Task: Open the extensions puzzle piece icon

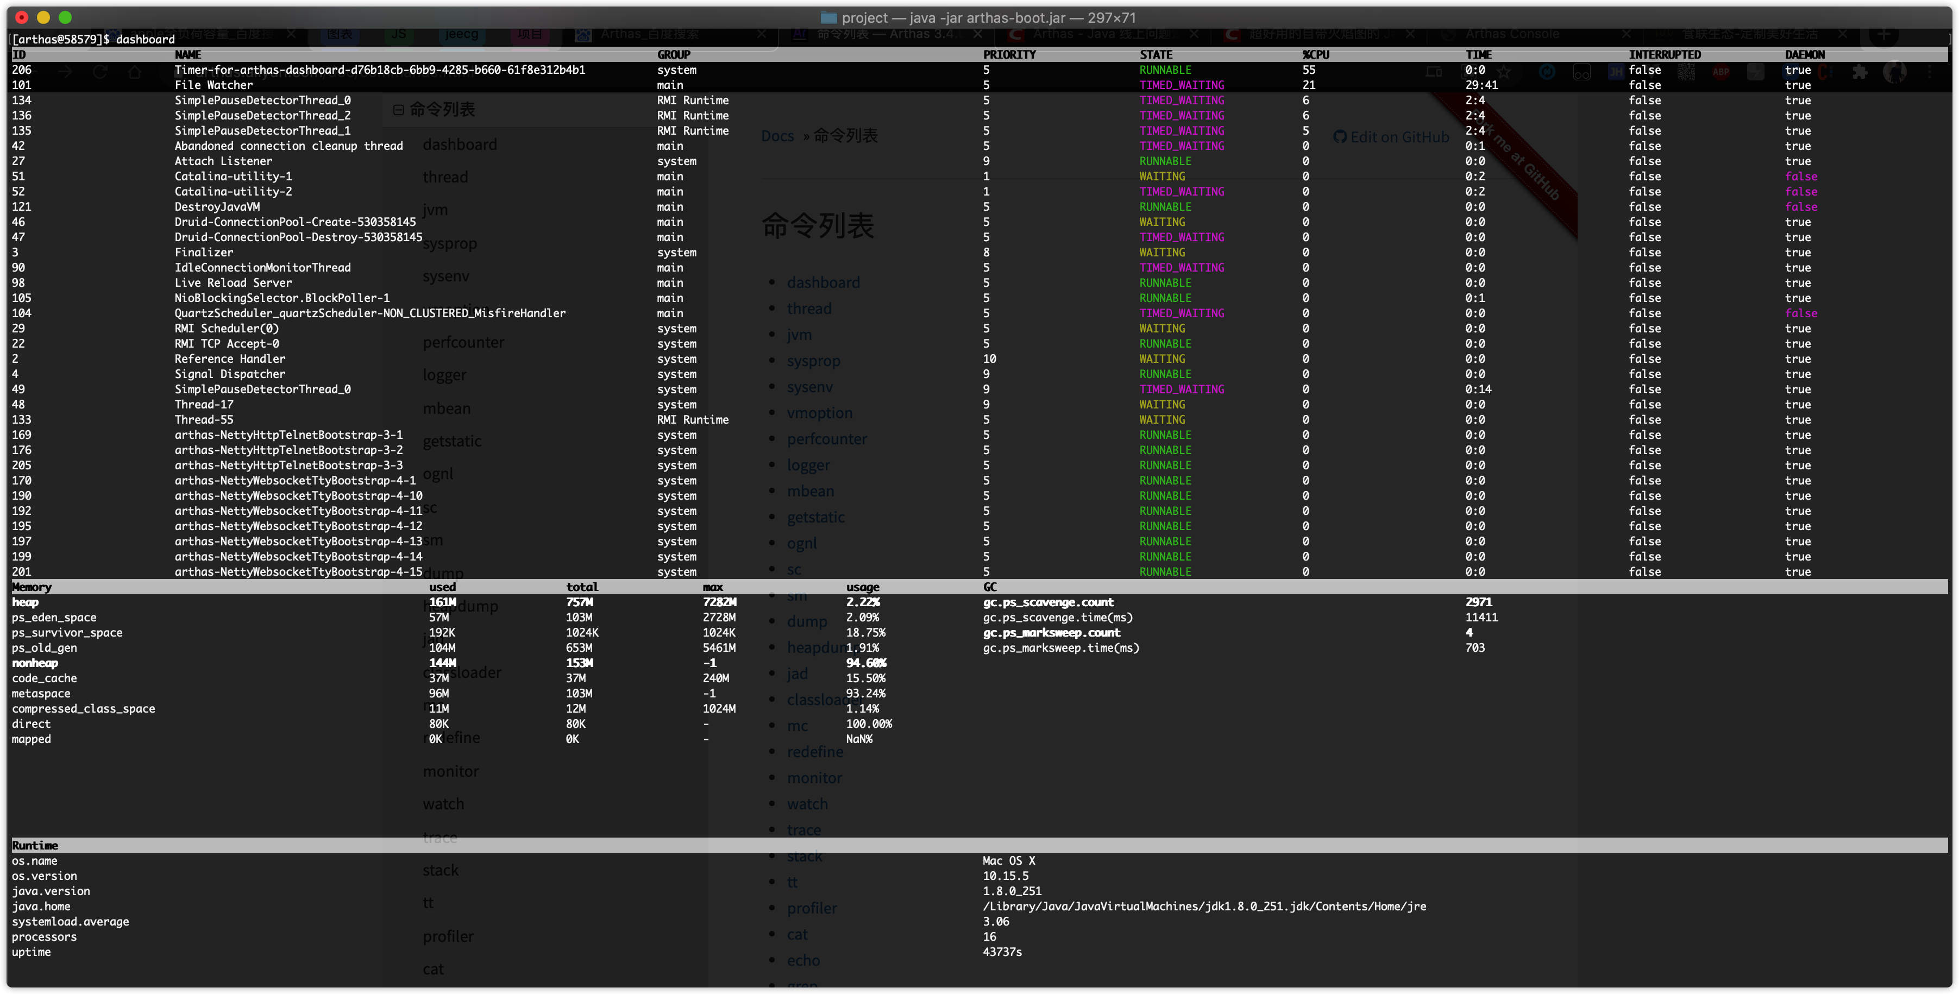Action: (x=1860, y=72)
